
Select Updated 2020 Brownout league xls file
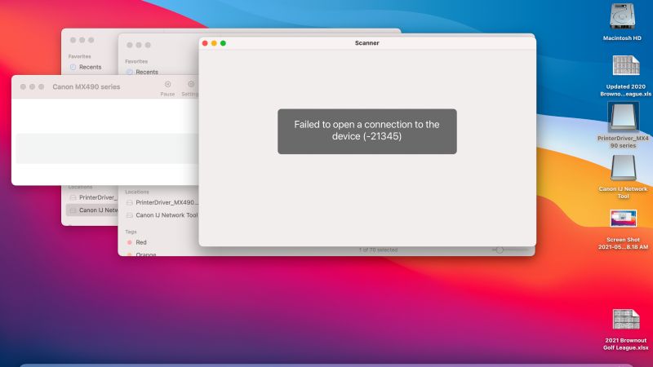pyautogui.click(x=625, y=66)
